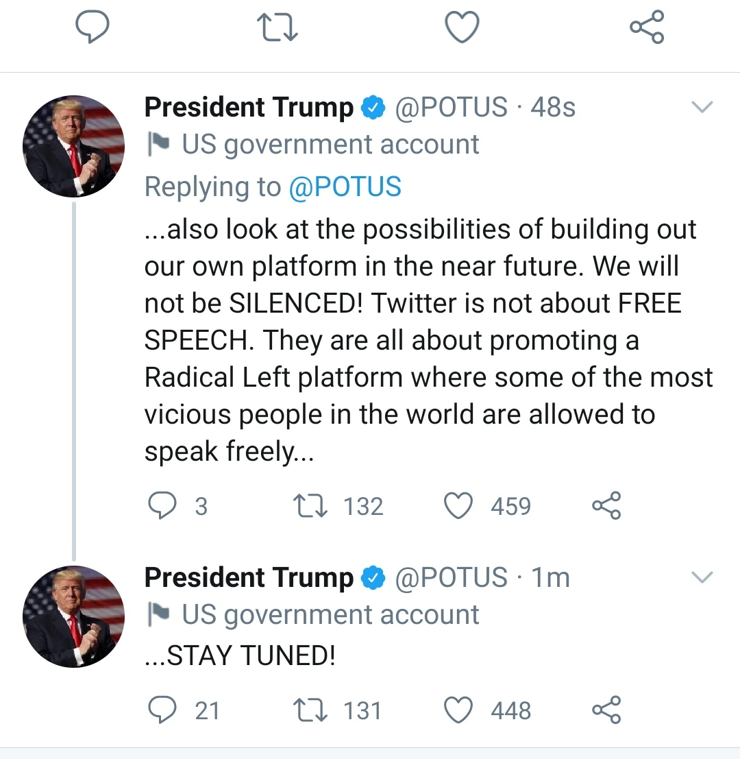Viewport: 740px width, 759px height.
Task: View profile picture on the 48s tweet
Action: (73, 146)
